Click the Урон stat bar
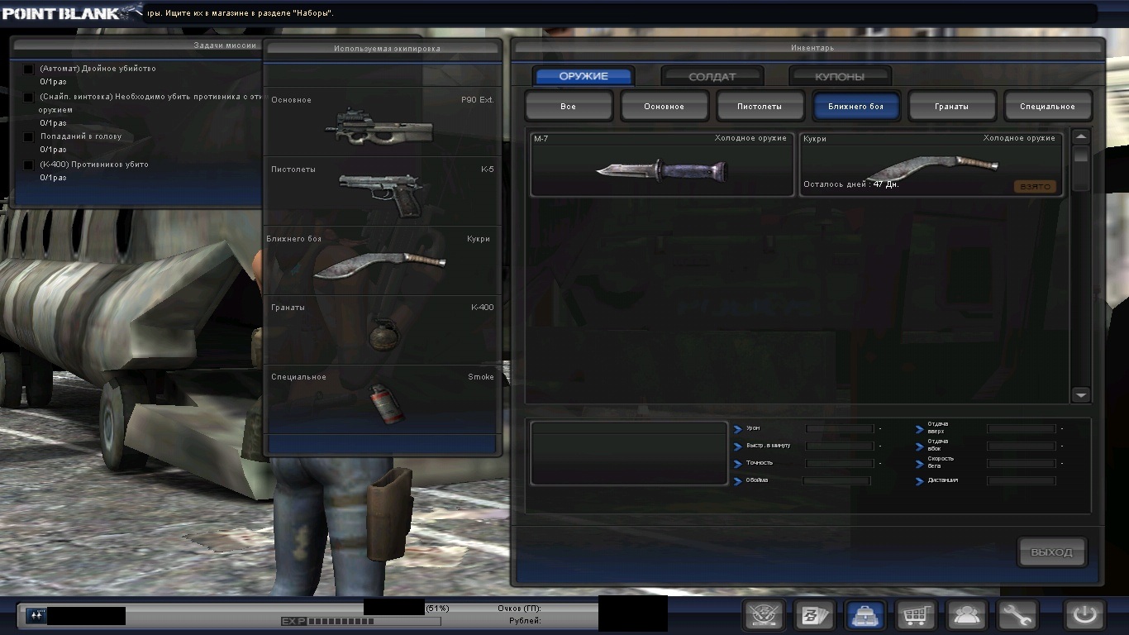The height and width of the screenshot is (635, 1129). (840, 428)
